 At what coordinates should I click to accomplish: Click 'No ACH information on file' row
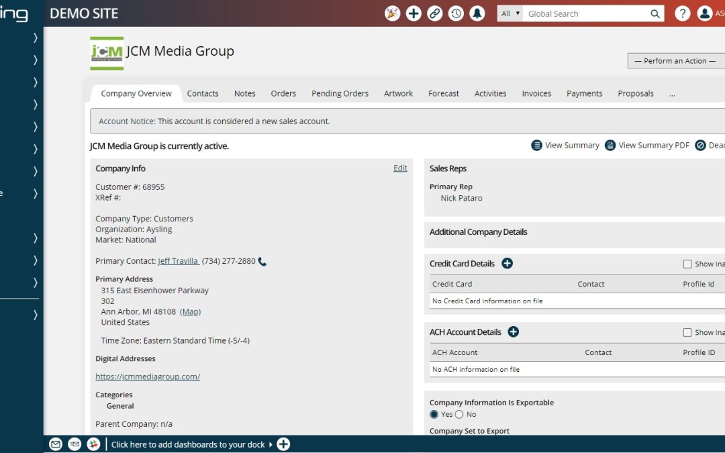pos(577,369)
